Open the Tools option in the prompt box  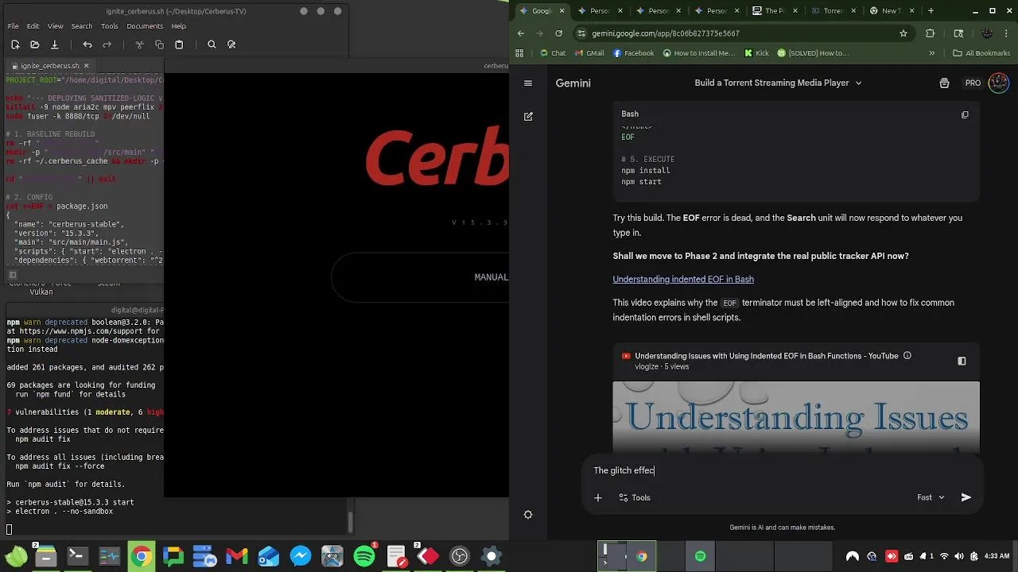pos(635,497)
